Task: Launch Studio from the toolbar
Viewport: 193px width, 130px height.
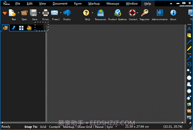Action: [67, 13]
